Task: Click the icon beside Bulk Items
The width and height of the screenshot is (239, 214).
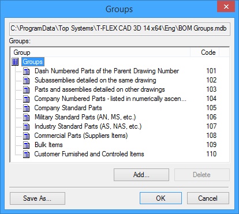Action: [x=27, y=145]
